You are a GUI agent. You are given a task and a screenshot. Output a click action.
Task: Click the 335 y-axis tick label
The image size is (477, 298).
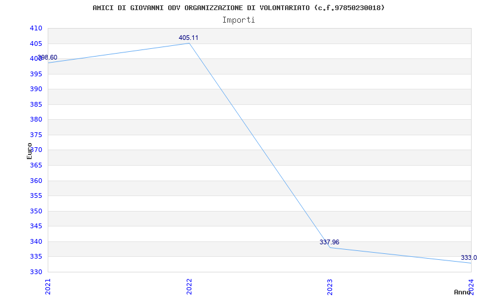click(x=36, y=257)
